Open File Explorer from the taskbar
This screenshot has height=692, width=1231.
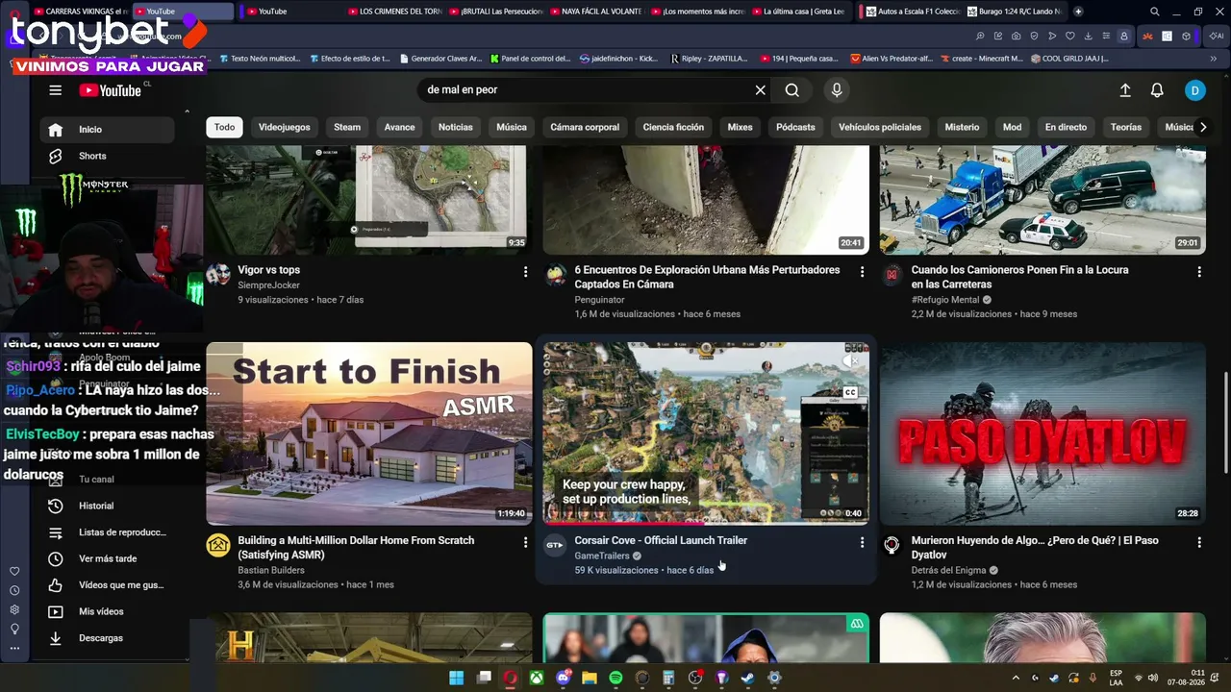pos(589,679)
